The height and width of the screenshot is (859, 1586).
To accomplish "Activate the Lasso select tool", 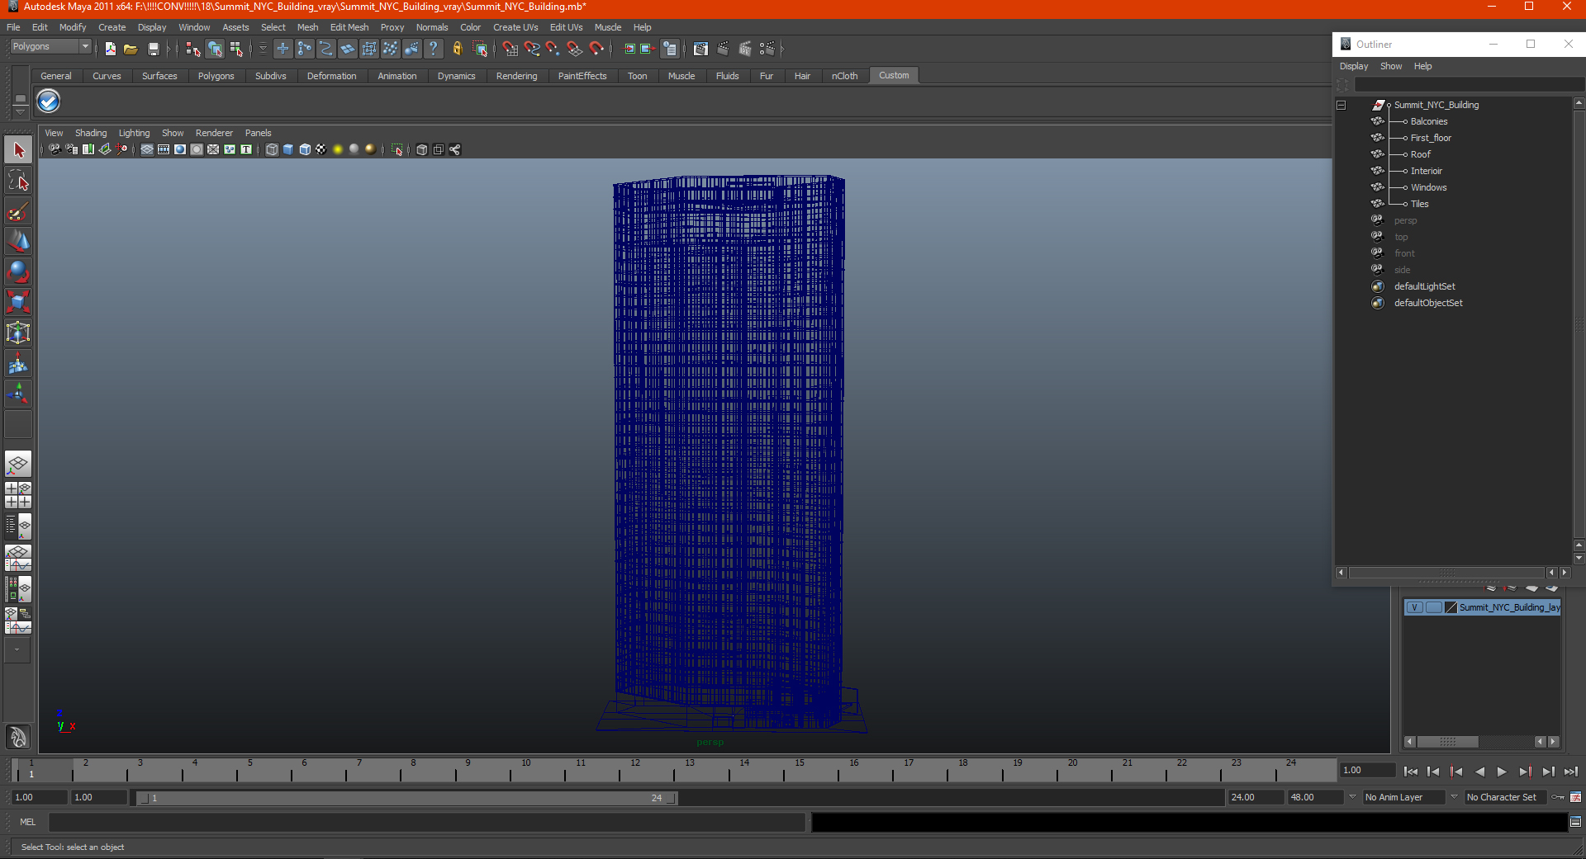I will point(18,181).
